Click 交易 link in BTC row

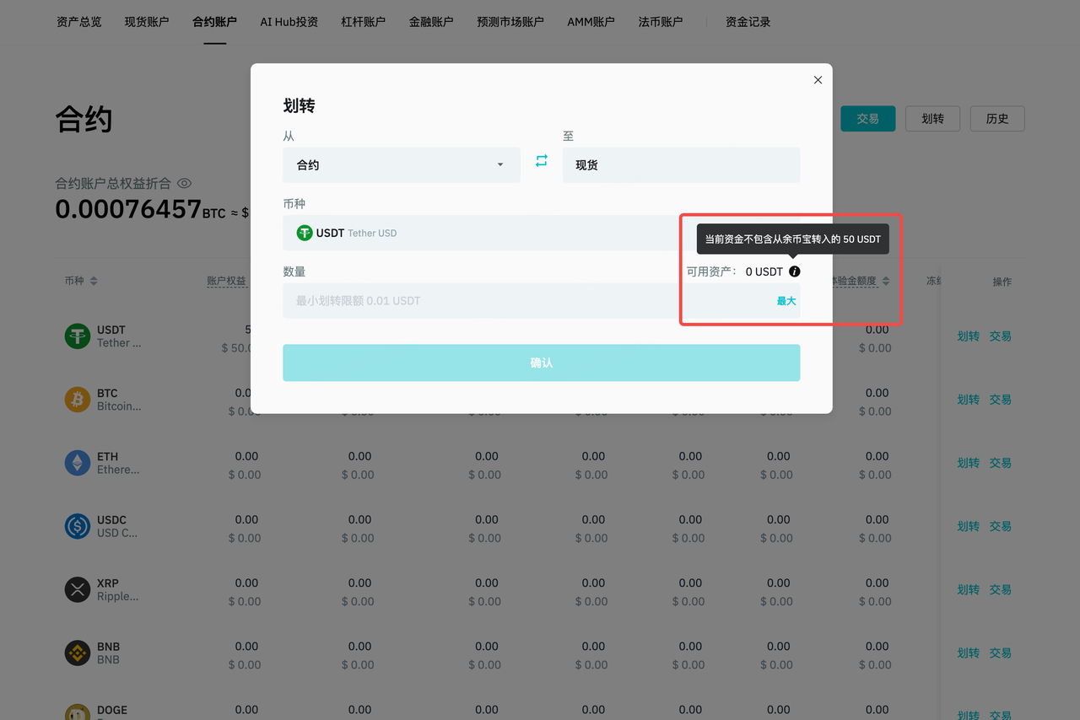coord(1001,400)
